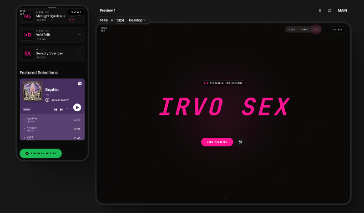Click Void Drift release title
Image resolution: width=364 pixels, height=213 pixels.
click(43, 35)
